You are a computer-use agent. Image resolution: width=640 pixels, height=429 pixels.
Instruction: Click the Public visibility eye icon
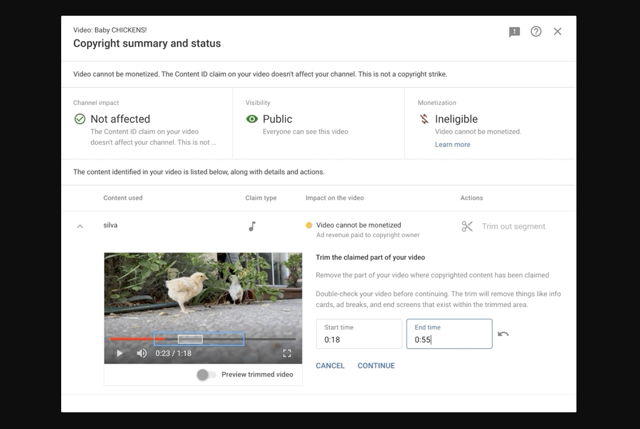tap(252, 119)
